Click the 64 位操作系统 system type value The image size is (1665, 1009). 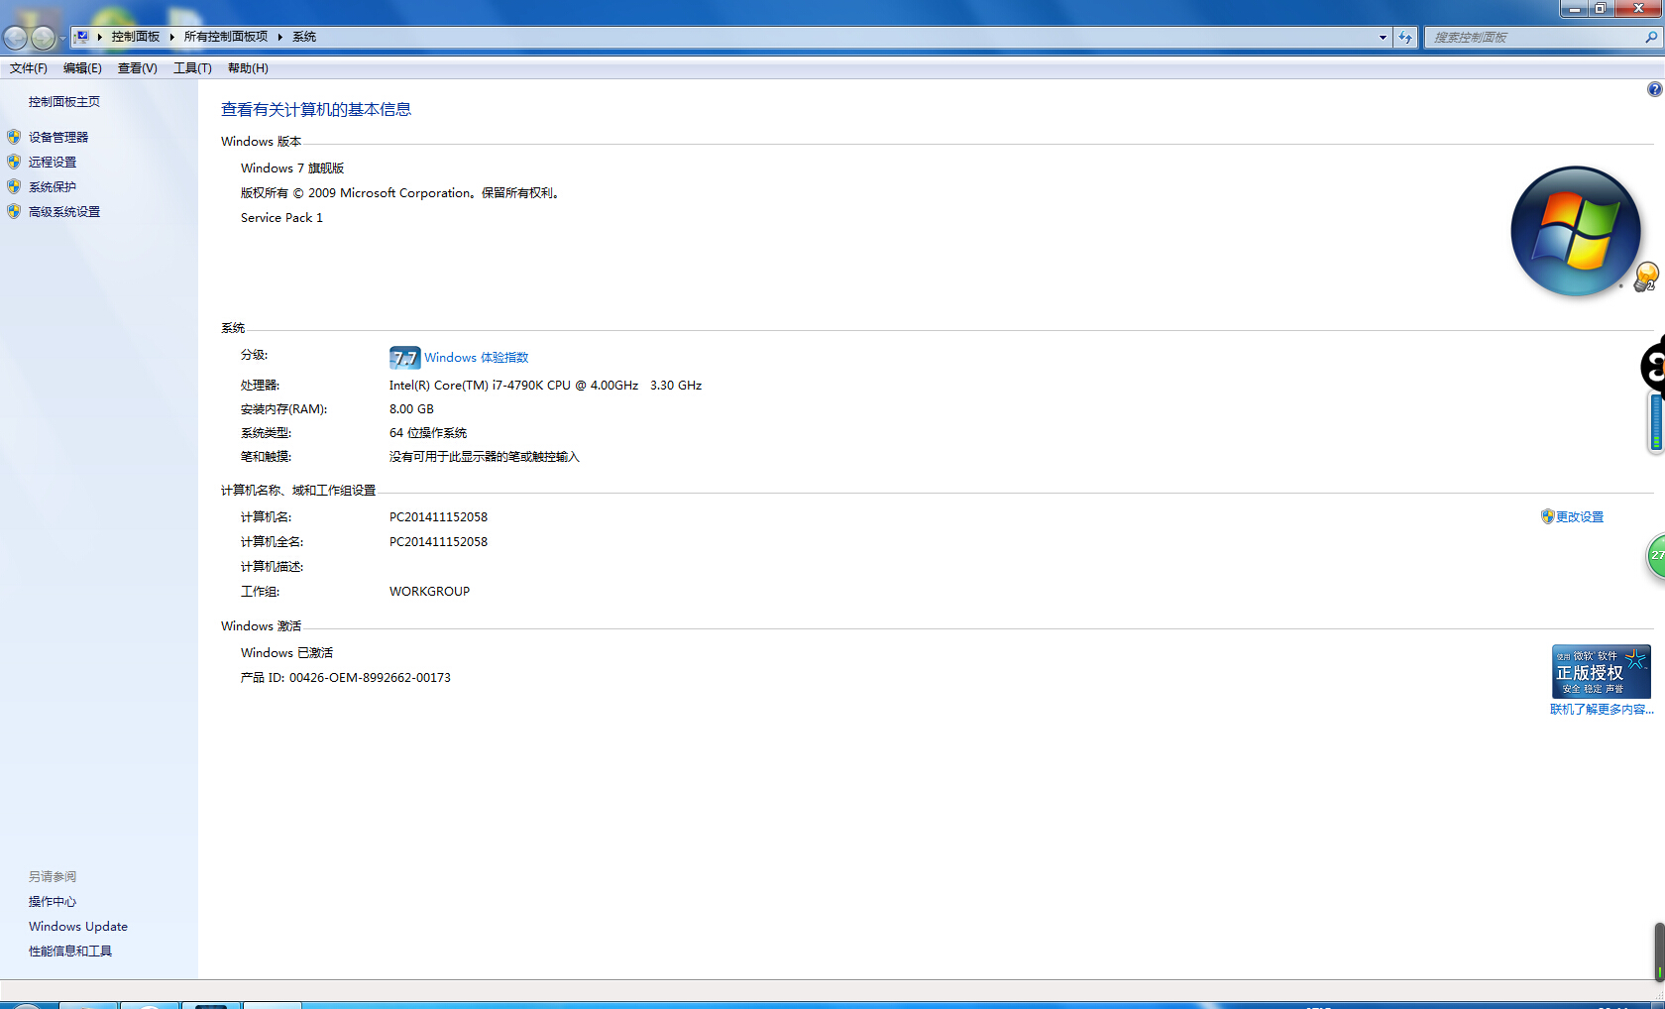click(x=428, y=433)
